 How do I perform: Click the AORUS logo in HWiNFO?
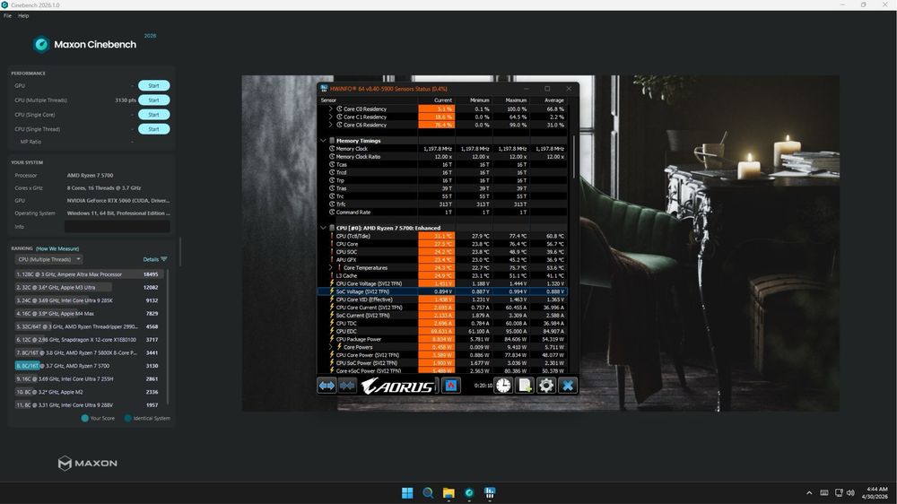tap(397, 387)
